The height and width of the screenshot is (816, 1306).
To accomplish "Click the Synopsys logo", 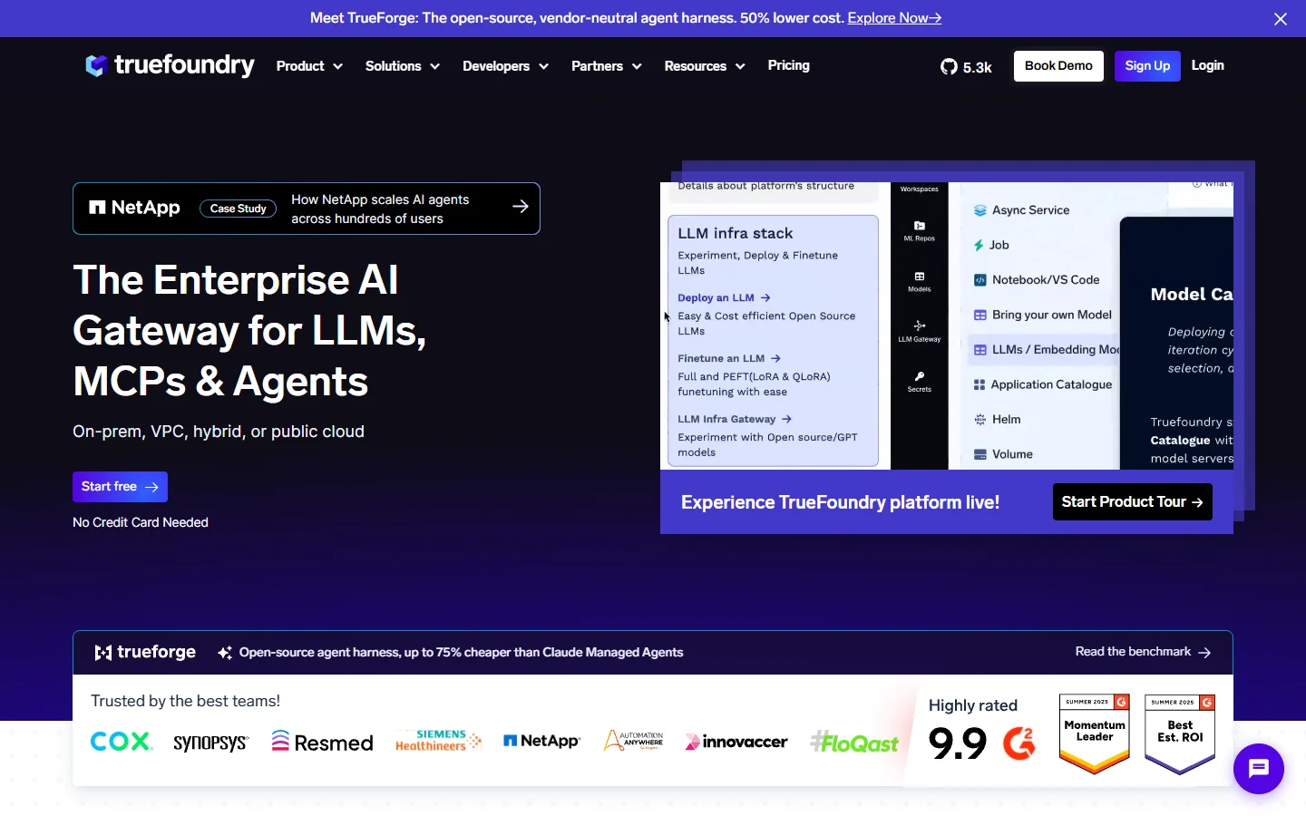I will (x=210, y=743).
